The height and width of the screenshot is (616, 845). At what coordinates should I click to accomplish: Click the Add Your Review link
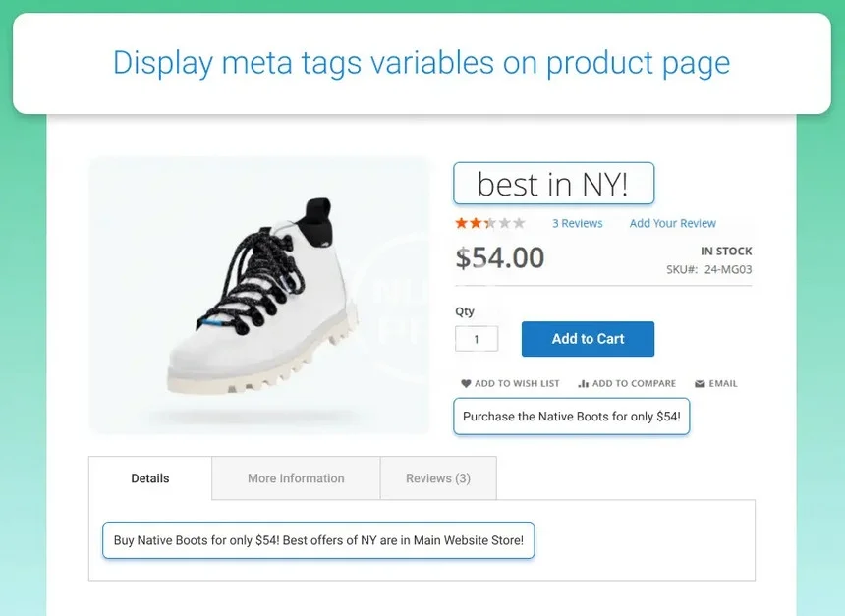click(x=673, y=224)
